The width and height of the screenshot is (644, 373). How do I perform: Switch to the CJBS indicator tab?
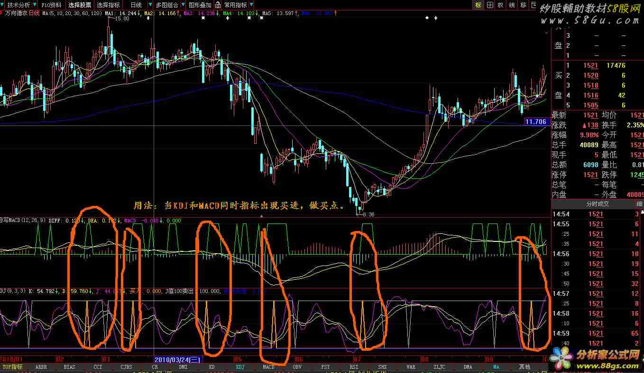pyautogui.click(x=126, y=367)
